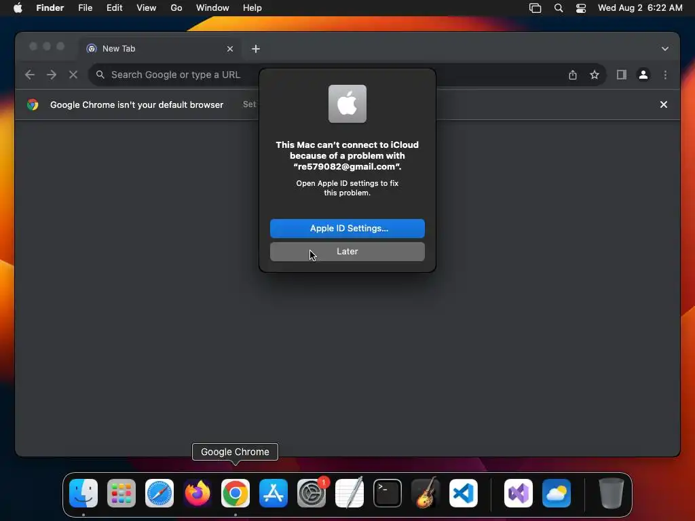Open Spotlight search in the menu bar
Viewport: 695px width, 521px height.
coord(559,8)
